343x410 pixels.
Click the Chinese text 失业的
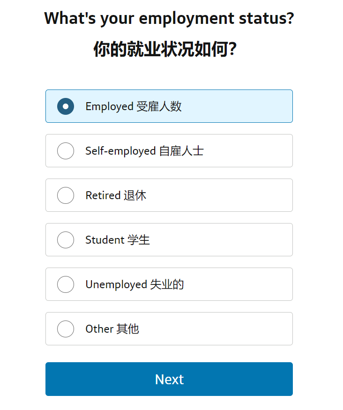click(x=167, y=284)
